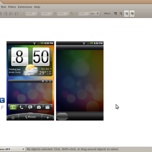Select the right mockup bokeh wallpaper

80,81
